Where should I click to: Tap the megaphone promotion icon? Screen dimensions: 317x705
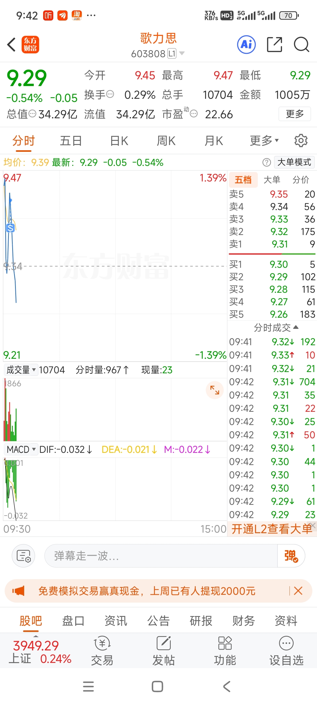click(x=18, y=591)
